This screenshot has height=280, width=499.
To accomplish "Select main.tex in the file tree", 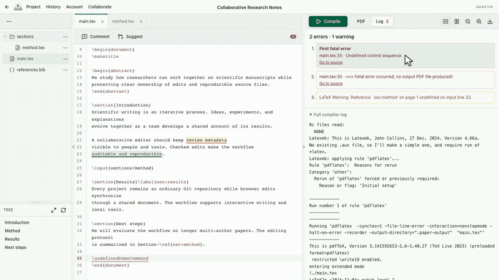I will [25, 58].
